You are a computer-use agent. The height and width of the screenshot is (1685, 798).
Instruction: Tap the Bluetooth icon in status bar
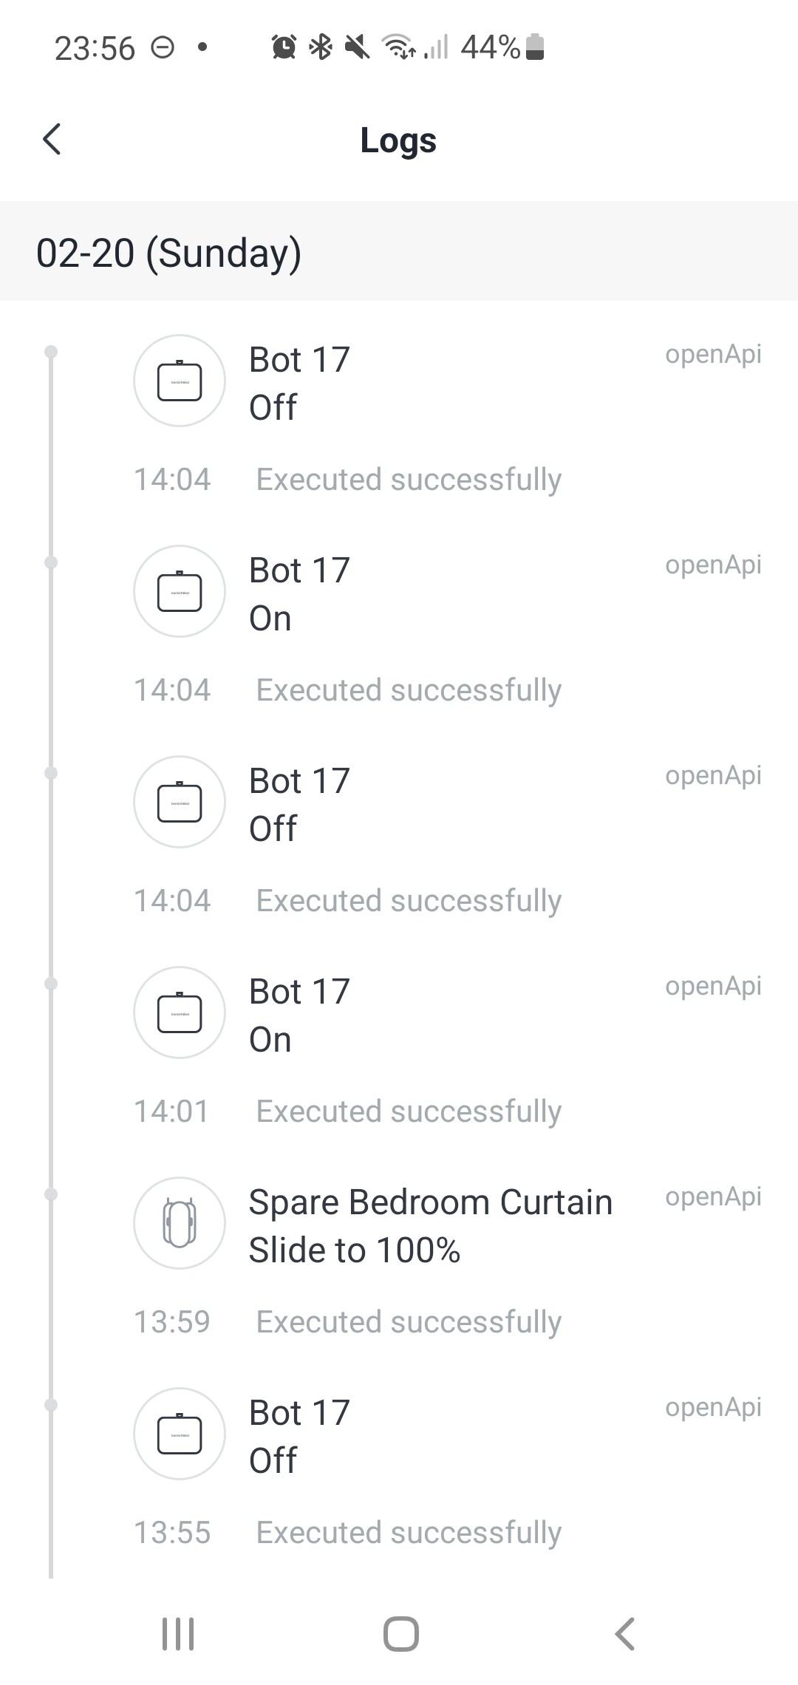coord(321,48)
